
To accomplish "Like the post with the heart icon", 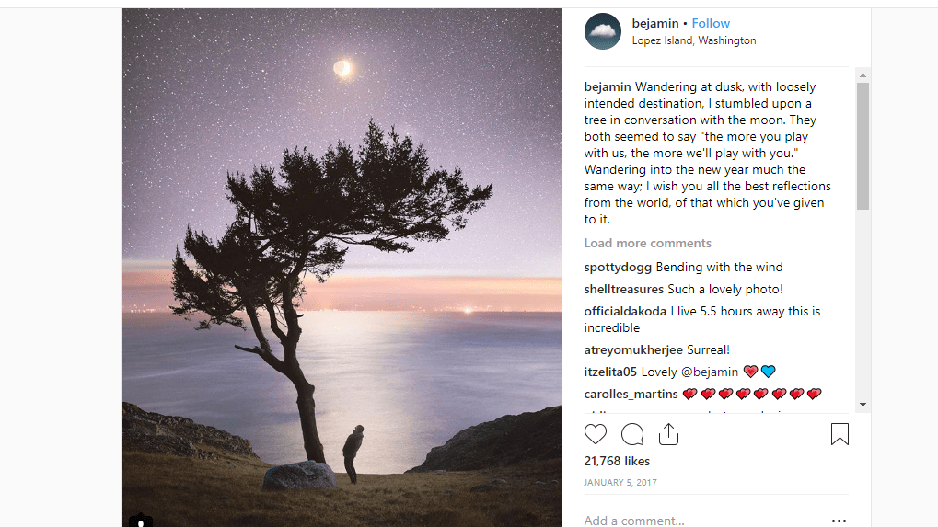I will pos(596,434).
